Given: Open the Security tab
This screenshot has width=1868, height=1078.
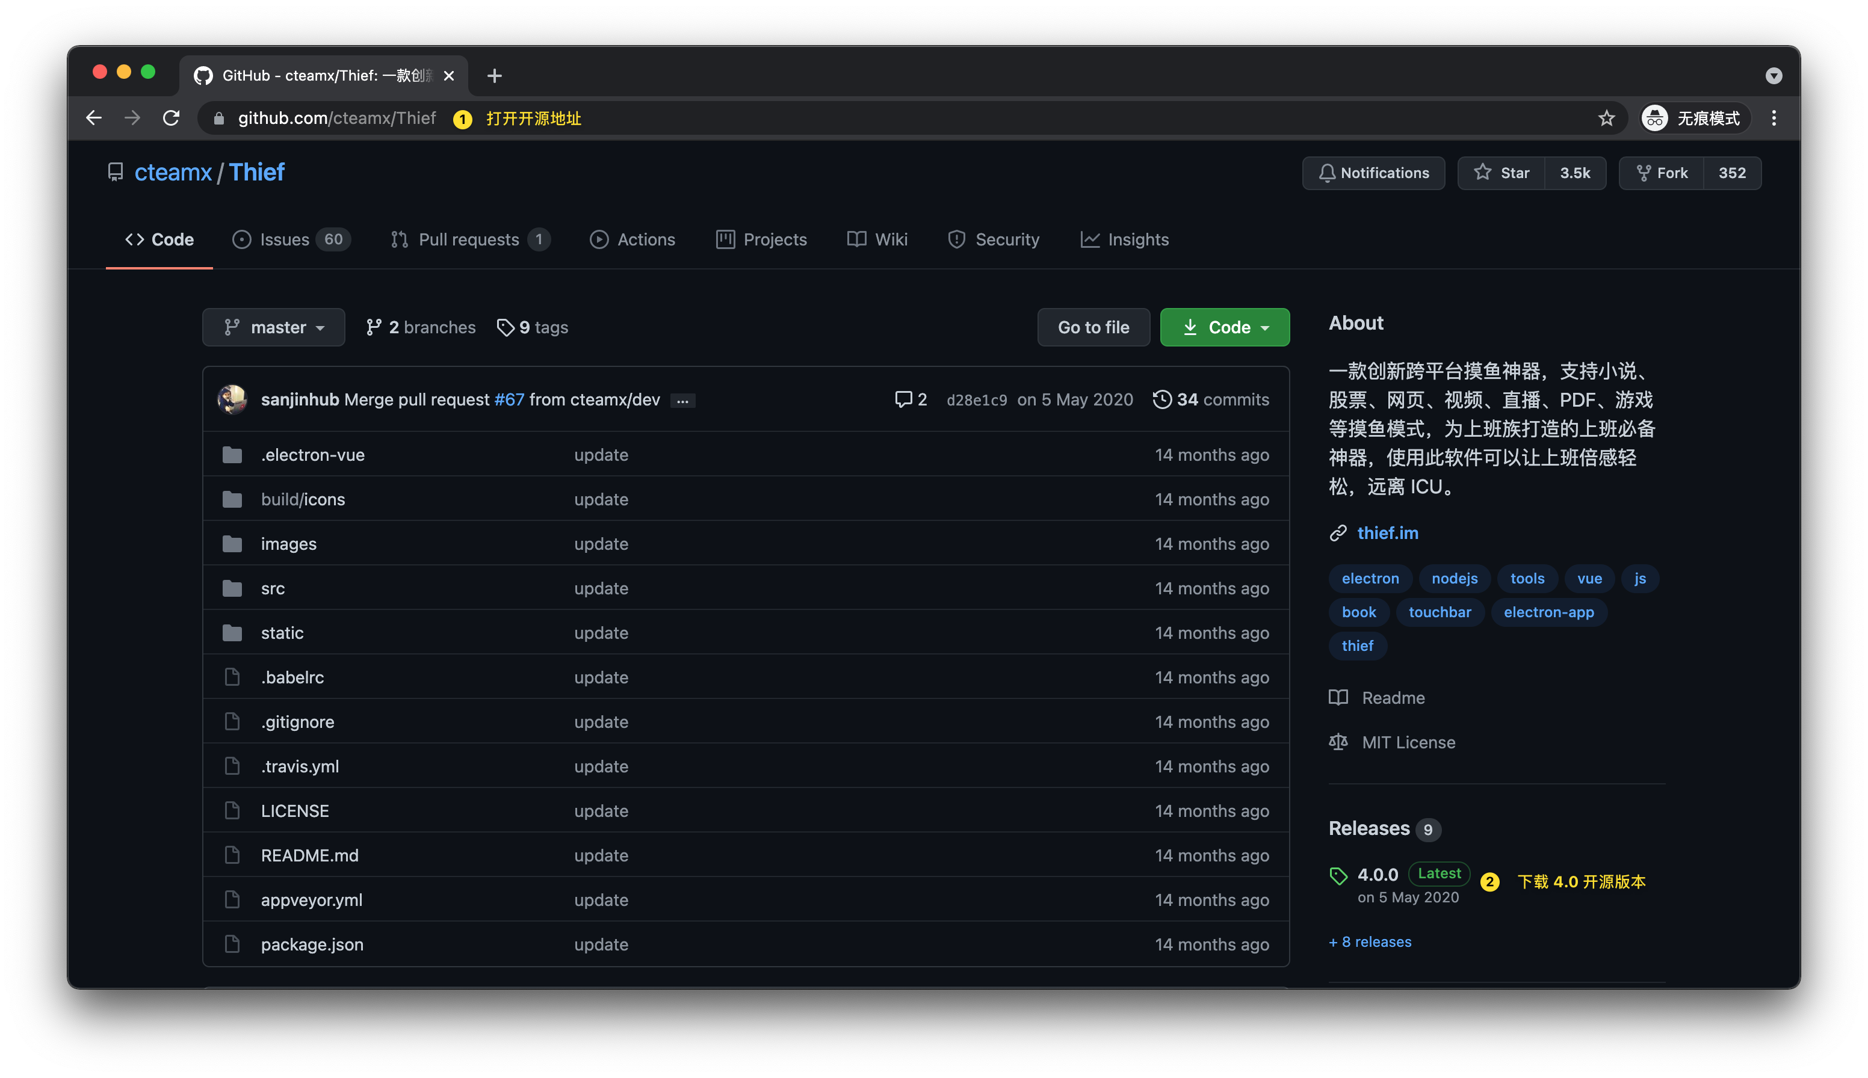Looking at the screenshot, I should [x=993, y=239].
